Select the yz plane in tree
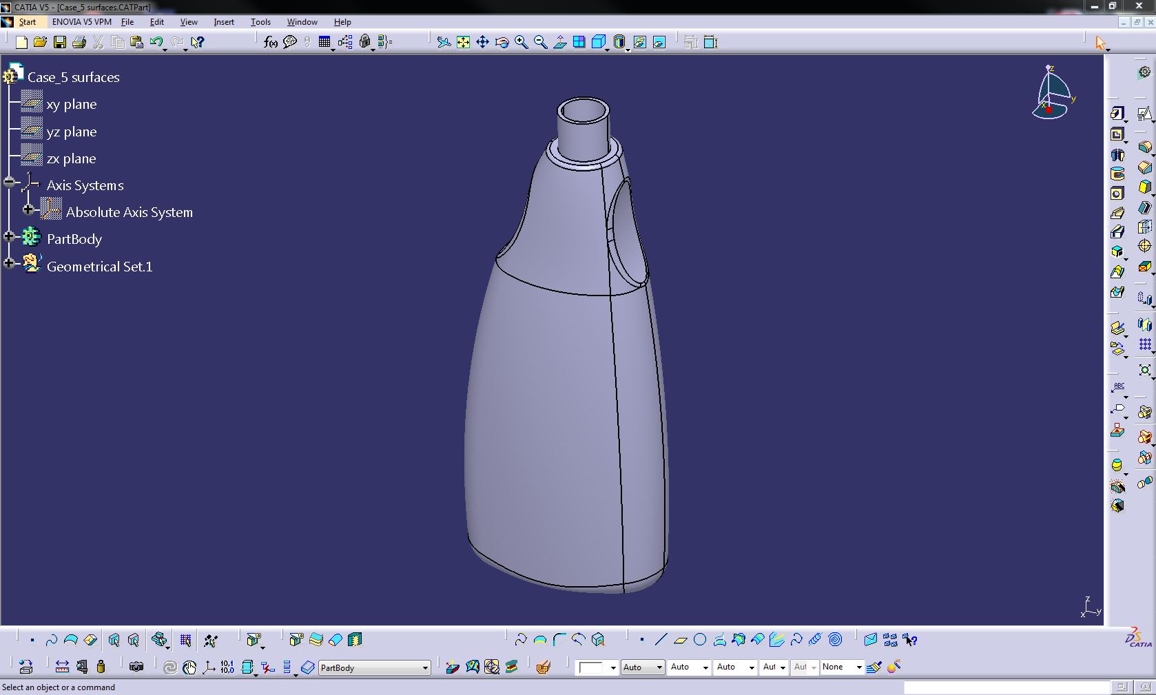This screenshot has height=695, width=1156. [x=72, y=132]
